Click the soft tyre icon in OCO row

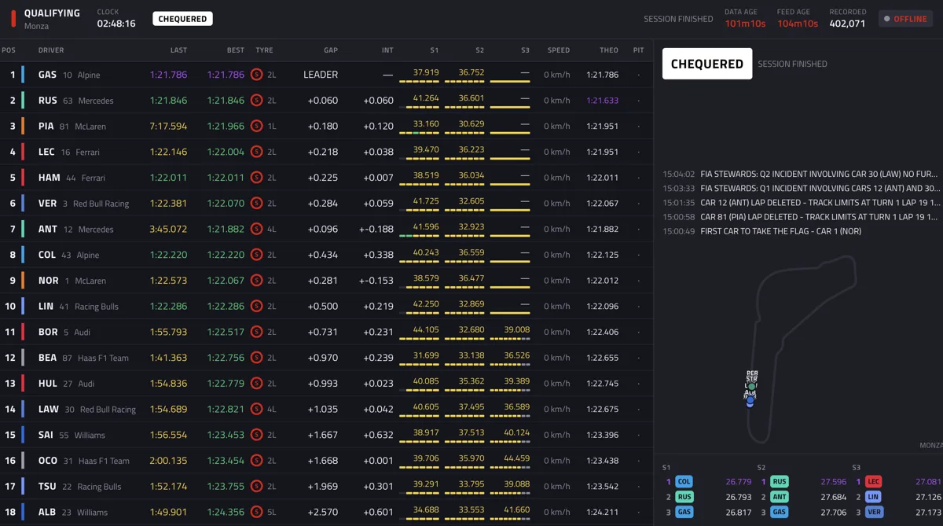coord(256,461)
